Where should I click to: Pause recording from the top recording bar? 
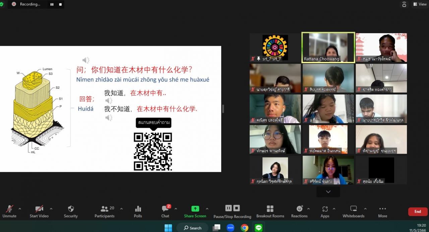coord(52,4)
